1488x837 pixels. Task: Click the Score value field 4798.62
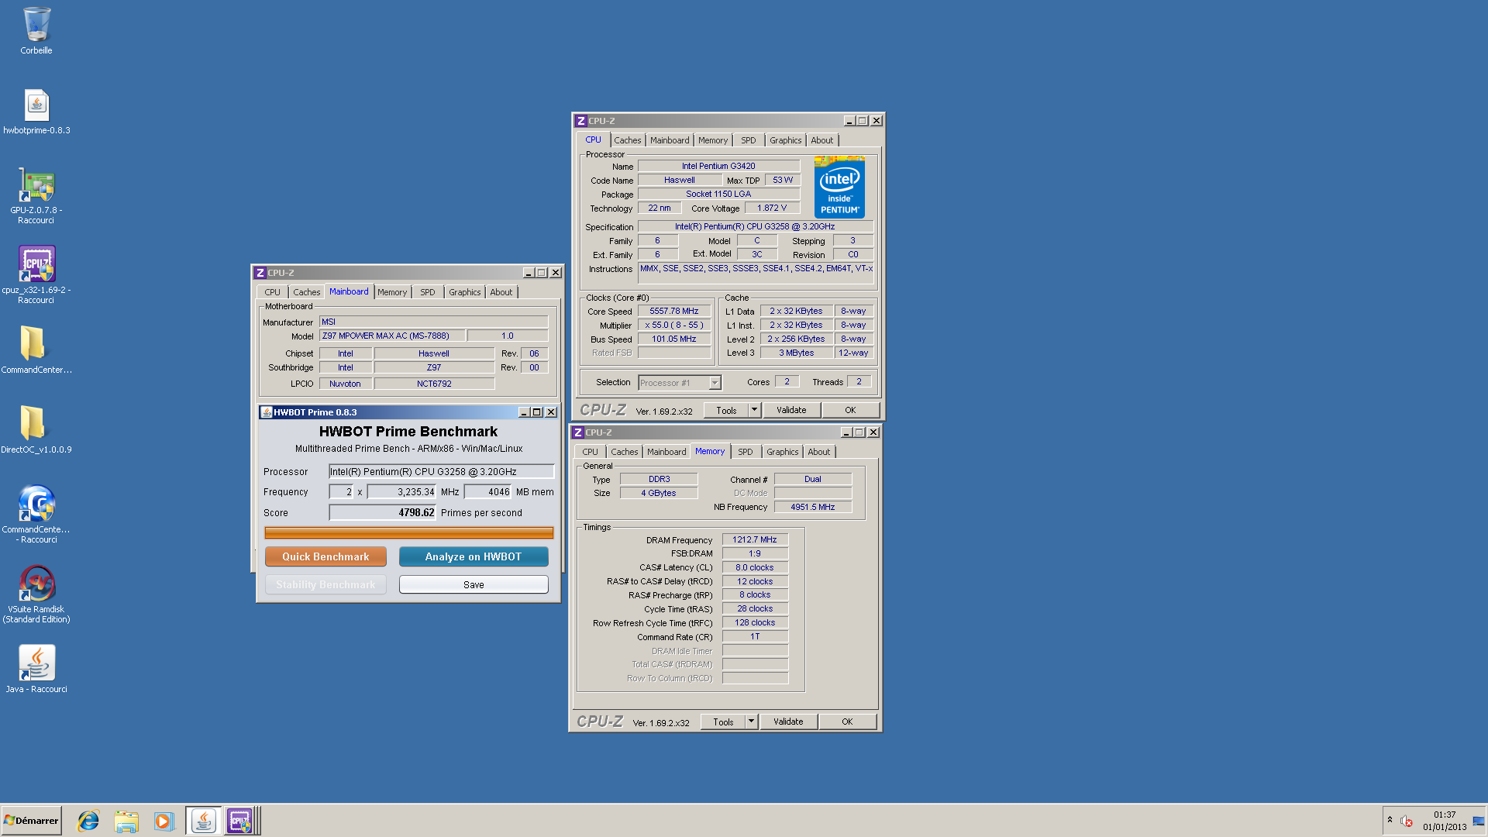pyautogui.click(x=383, y=512)
